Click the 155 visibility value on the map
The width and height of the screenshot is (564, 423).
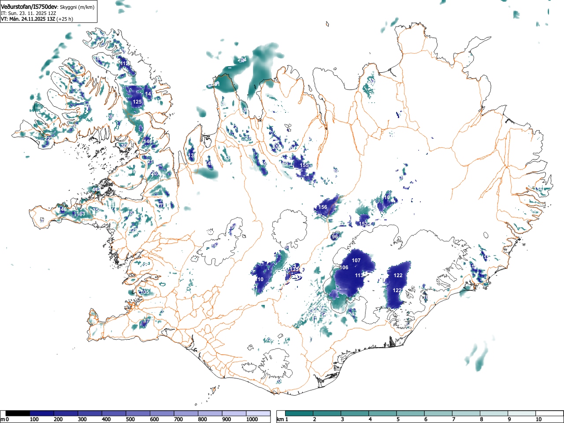pyautogui.click(x=304, y=165)
